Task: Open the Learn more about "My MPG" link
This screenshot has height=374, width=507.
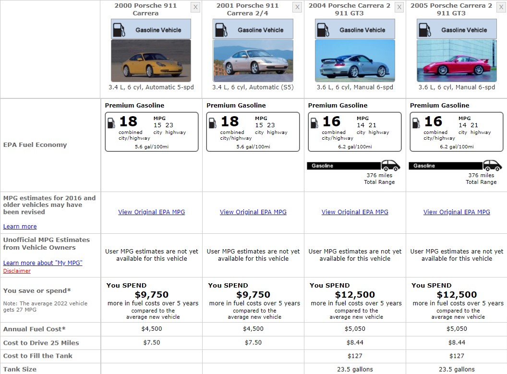Action: [x=43, y=263]
